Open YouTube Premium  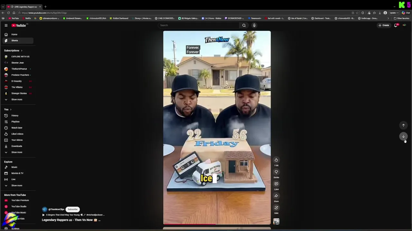click(x=18, y=200)
